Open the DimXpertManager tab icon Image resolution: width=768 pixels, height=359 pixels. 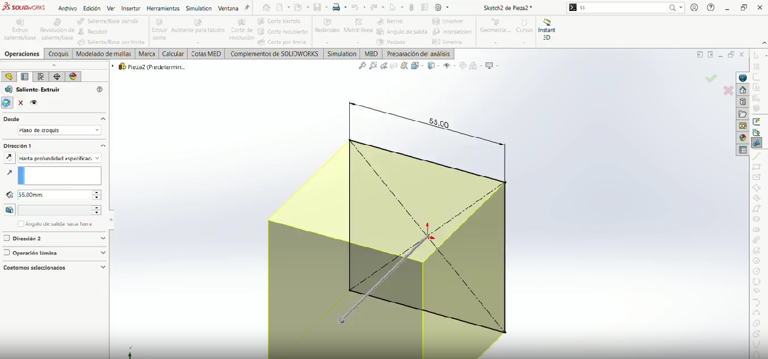click(x=57, y=76)
